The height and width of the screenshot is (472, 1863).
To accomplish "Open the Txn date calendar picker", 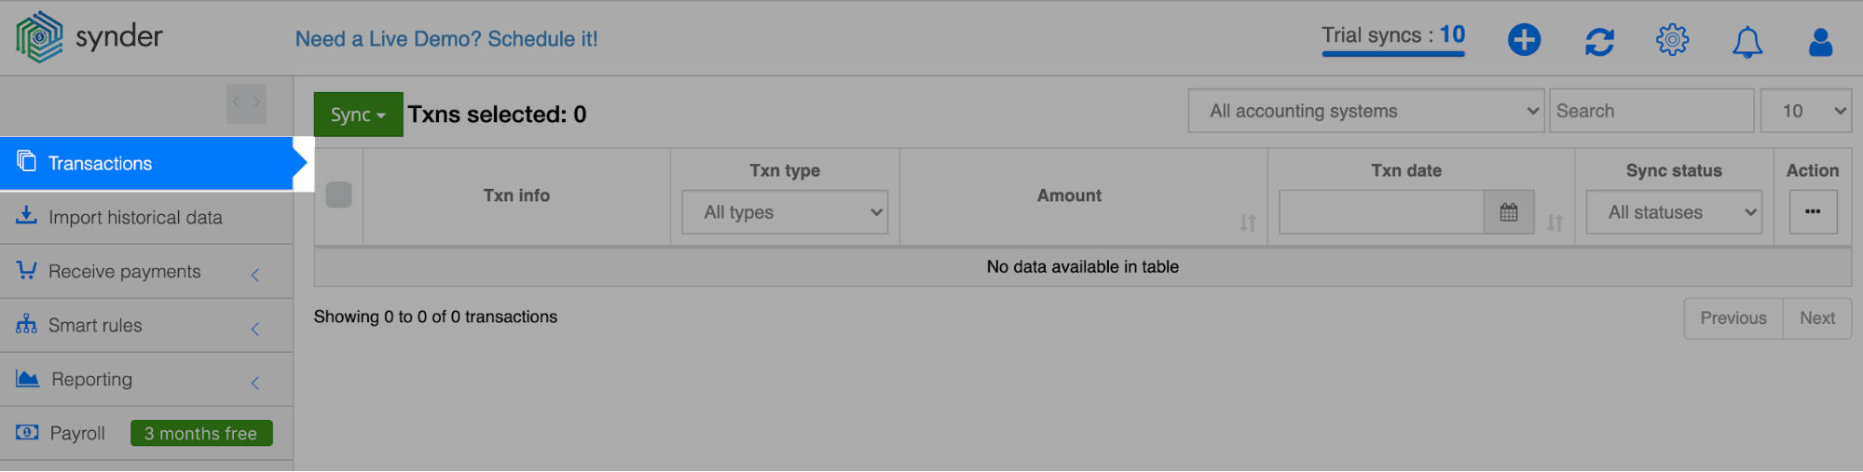I will pyautogui.click(x=1508, y=212).
